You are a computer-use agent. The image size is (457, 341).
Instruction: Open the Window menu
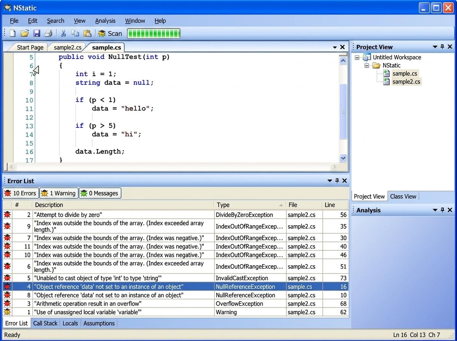point(135,21)
